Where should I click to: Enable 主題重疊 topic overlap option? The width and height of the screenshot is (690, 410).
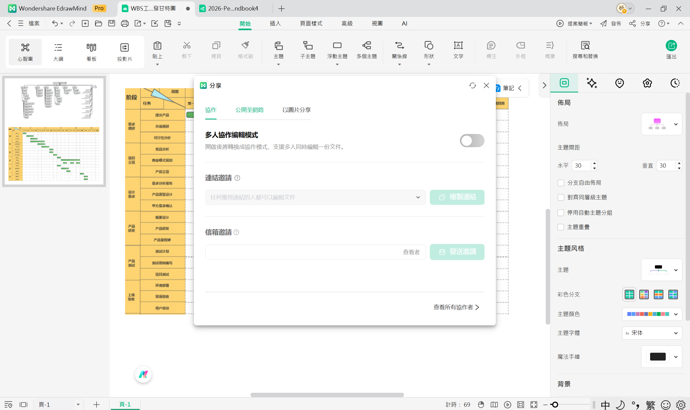point(561,227)
